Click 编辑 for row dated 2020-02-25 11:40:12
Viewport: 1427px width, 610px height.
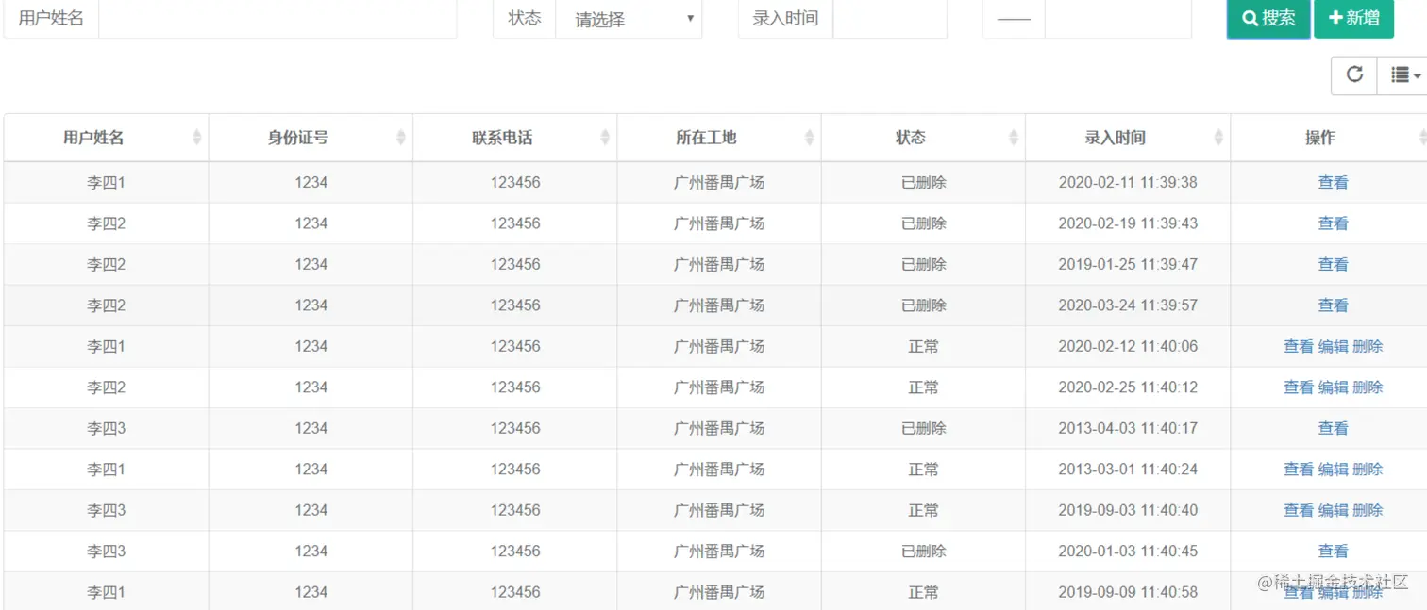point(1333,387)
